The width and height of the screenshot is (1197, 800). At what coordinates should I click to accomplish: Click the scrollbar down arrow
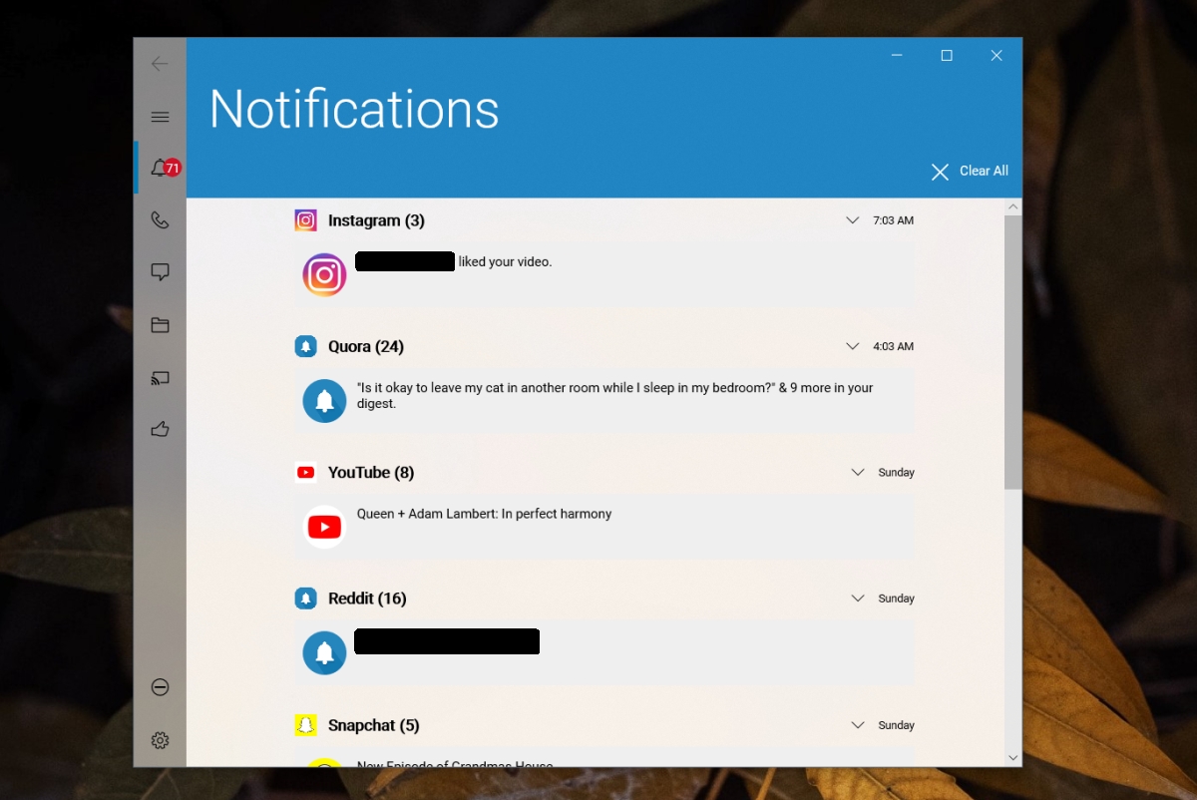tap(1013, 758)
